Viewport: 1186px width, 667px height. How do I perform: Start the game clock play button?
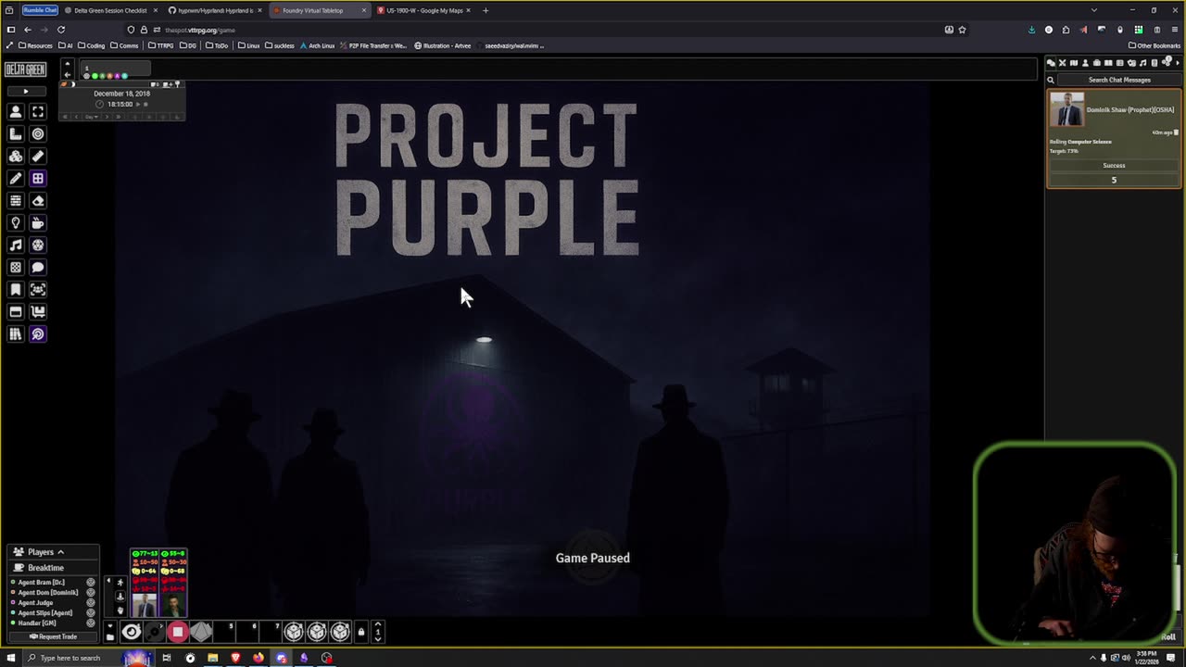[138, 104]
